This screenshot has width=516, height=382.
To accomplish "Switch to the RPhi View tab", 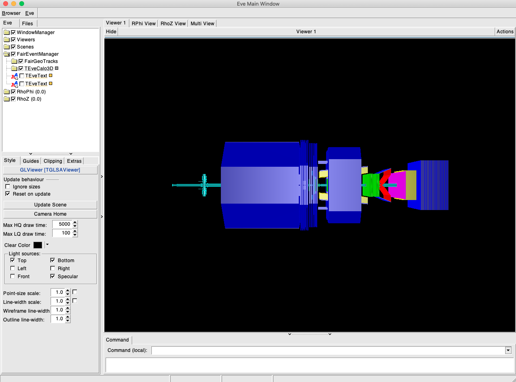I will [143, 24].
